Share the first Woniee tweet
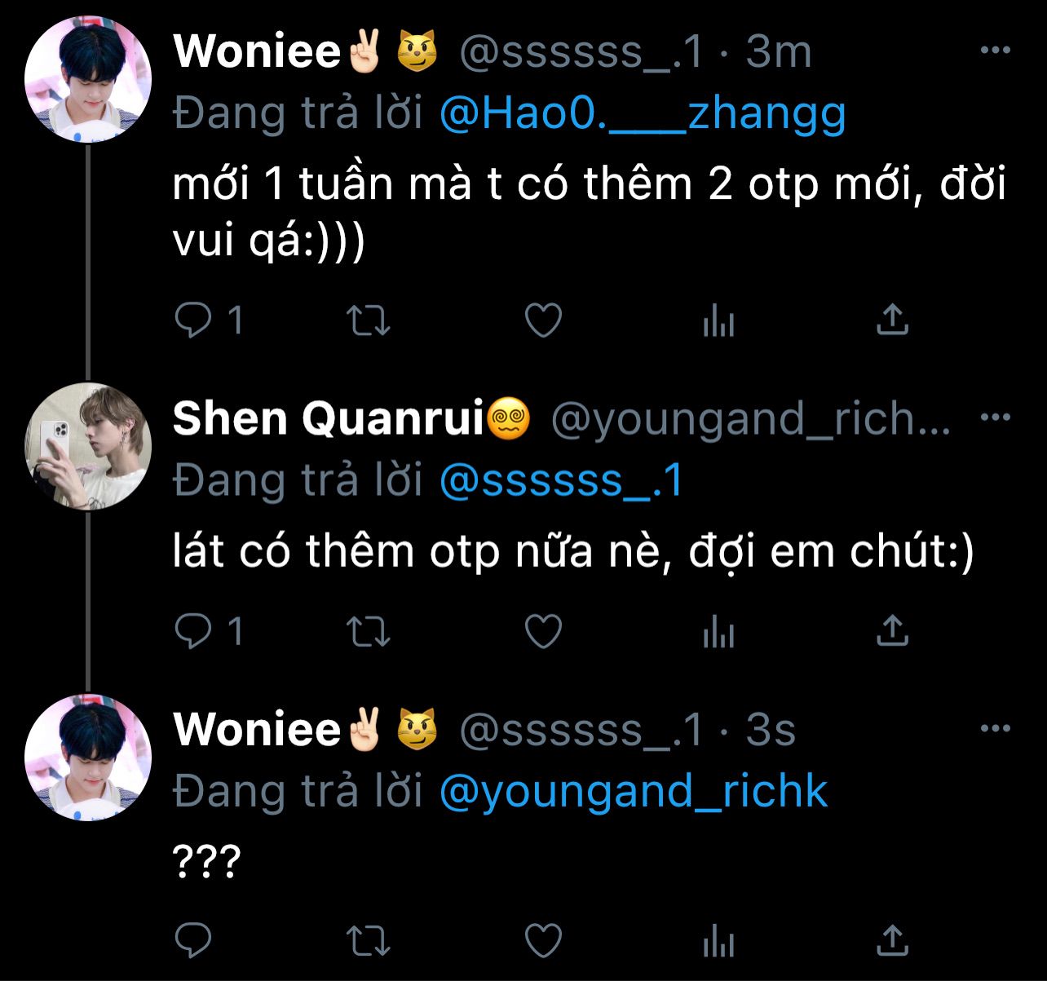This screenshot has width=1047, height=981. (x=892, y=320)
